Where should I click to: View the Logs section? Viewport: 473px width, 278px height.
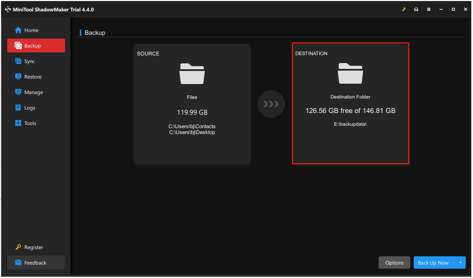(36, 108)
